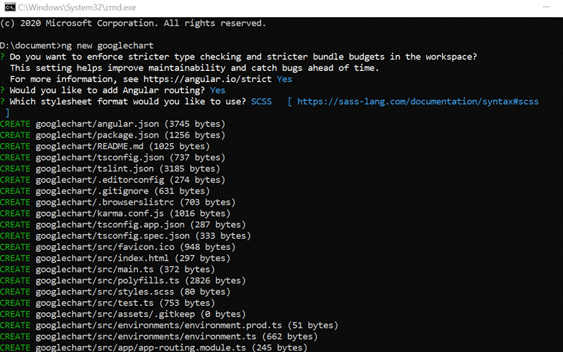Click the sass-lang.com documentation URL
This screenshot has width=563, height=352.
point(418,101)
